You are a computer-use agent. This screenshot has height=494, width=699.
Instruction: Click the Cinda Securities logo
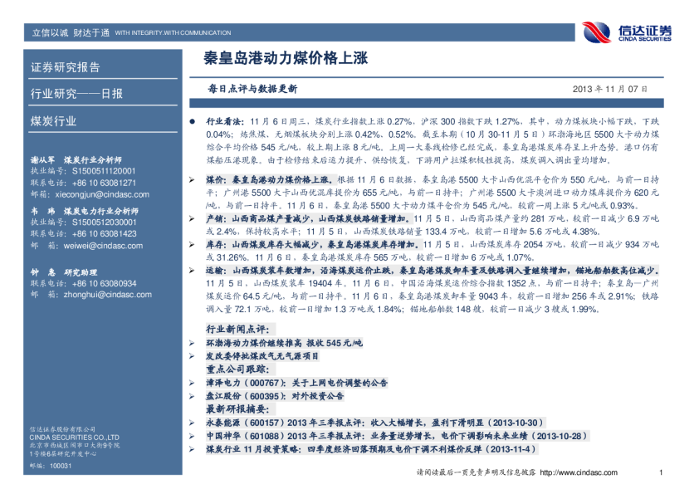pos(627,32)
